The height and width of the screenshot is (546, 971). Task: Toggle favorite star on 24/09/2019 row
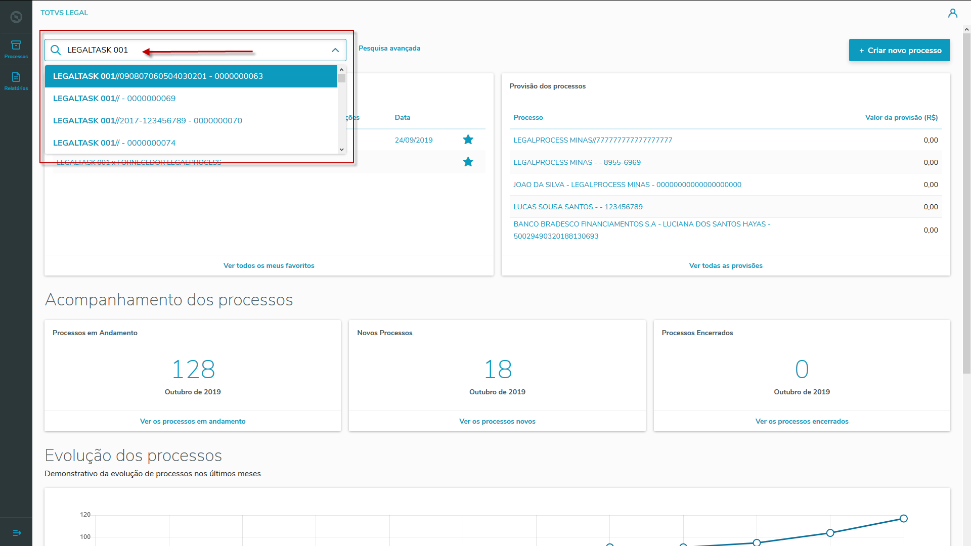pyautogui.click(x=468, y=140)
